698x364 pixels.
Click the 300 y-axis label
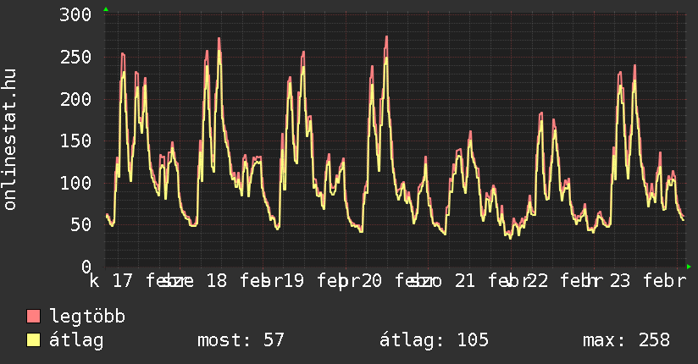click(76, 15)
